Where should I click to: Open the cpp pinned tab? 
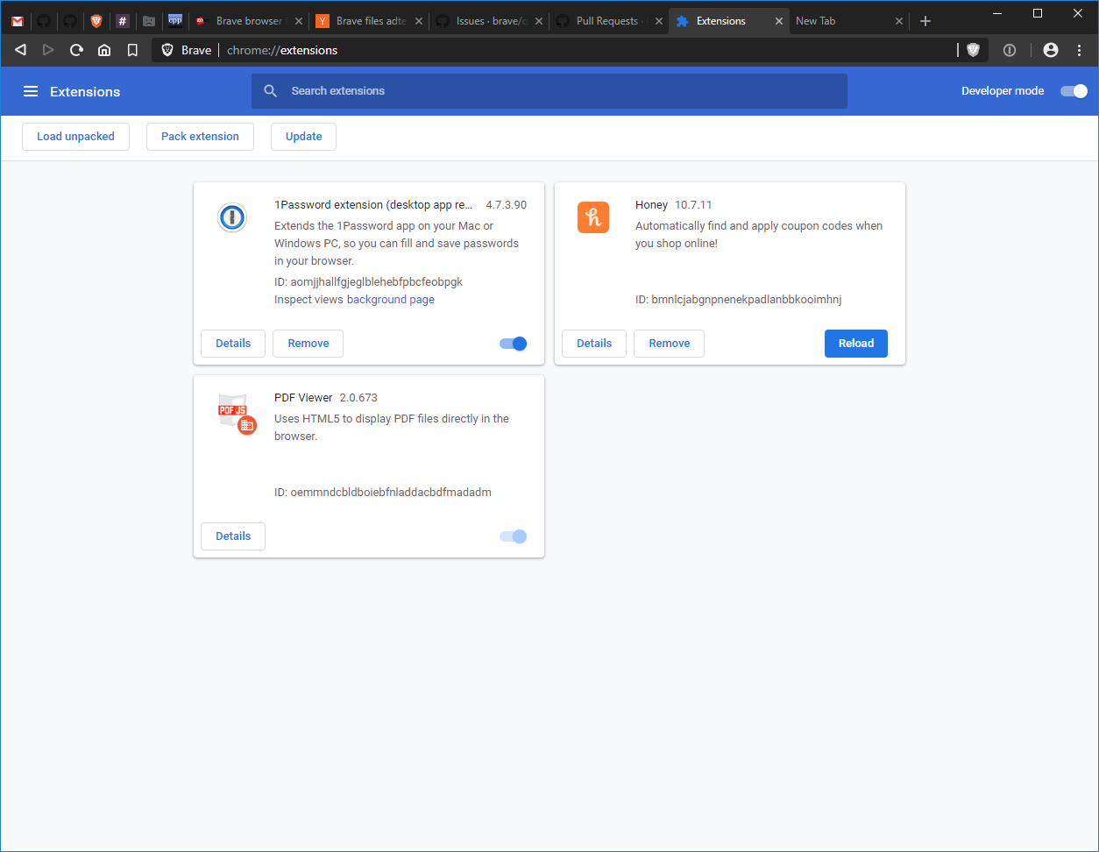click(x=175, y=21)
